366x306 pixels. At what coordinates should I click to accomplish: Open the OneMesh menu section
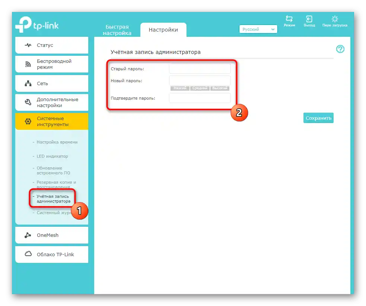tap(52, 235)
